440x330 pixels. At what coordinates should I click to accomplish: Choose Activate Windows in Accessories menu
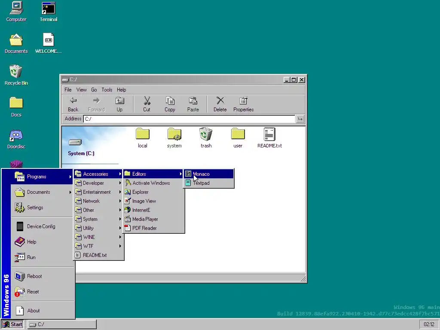(154, 183)
